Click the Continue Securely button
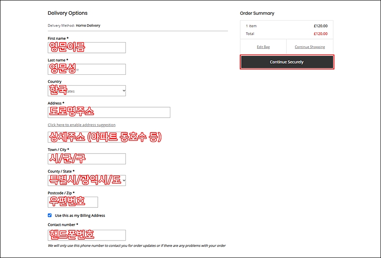 [x=287, y=62]
